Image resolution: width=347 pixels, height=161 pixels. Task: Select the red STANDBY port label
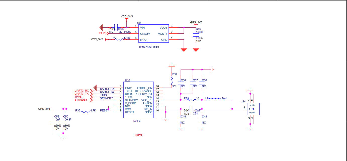pos(81,100)
